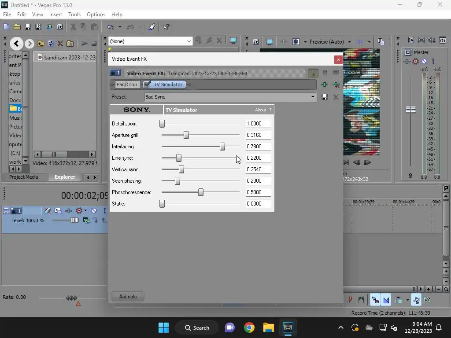This screenshot has height=338, width=451.
Task: Click the About link in TV Simulator
Action: pos(261,110)
